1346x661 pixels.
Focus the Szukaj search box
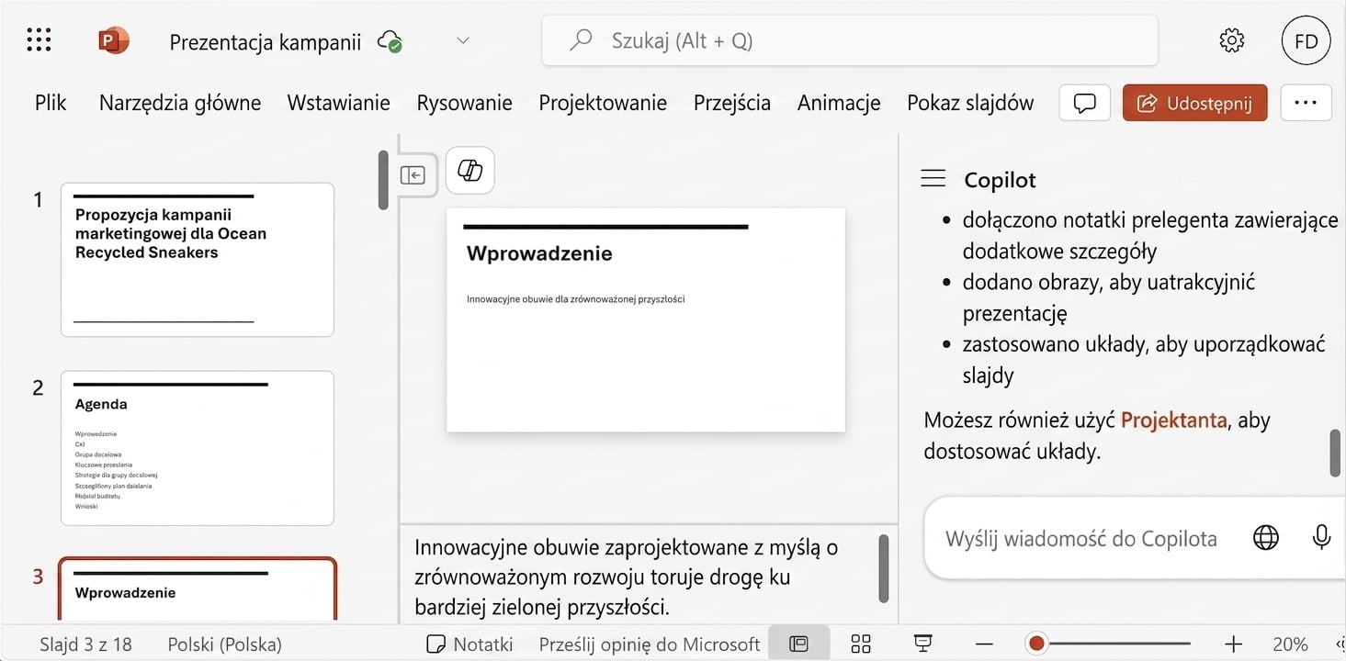click(x=850, y=40)
